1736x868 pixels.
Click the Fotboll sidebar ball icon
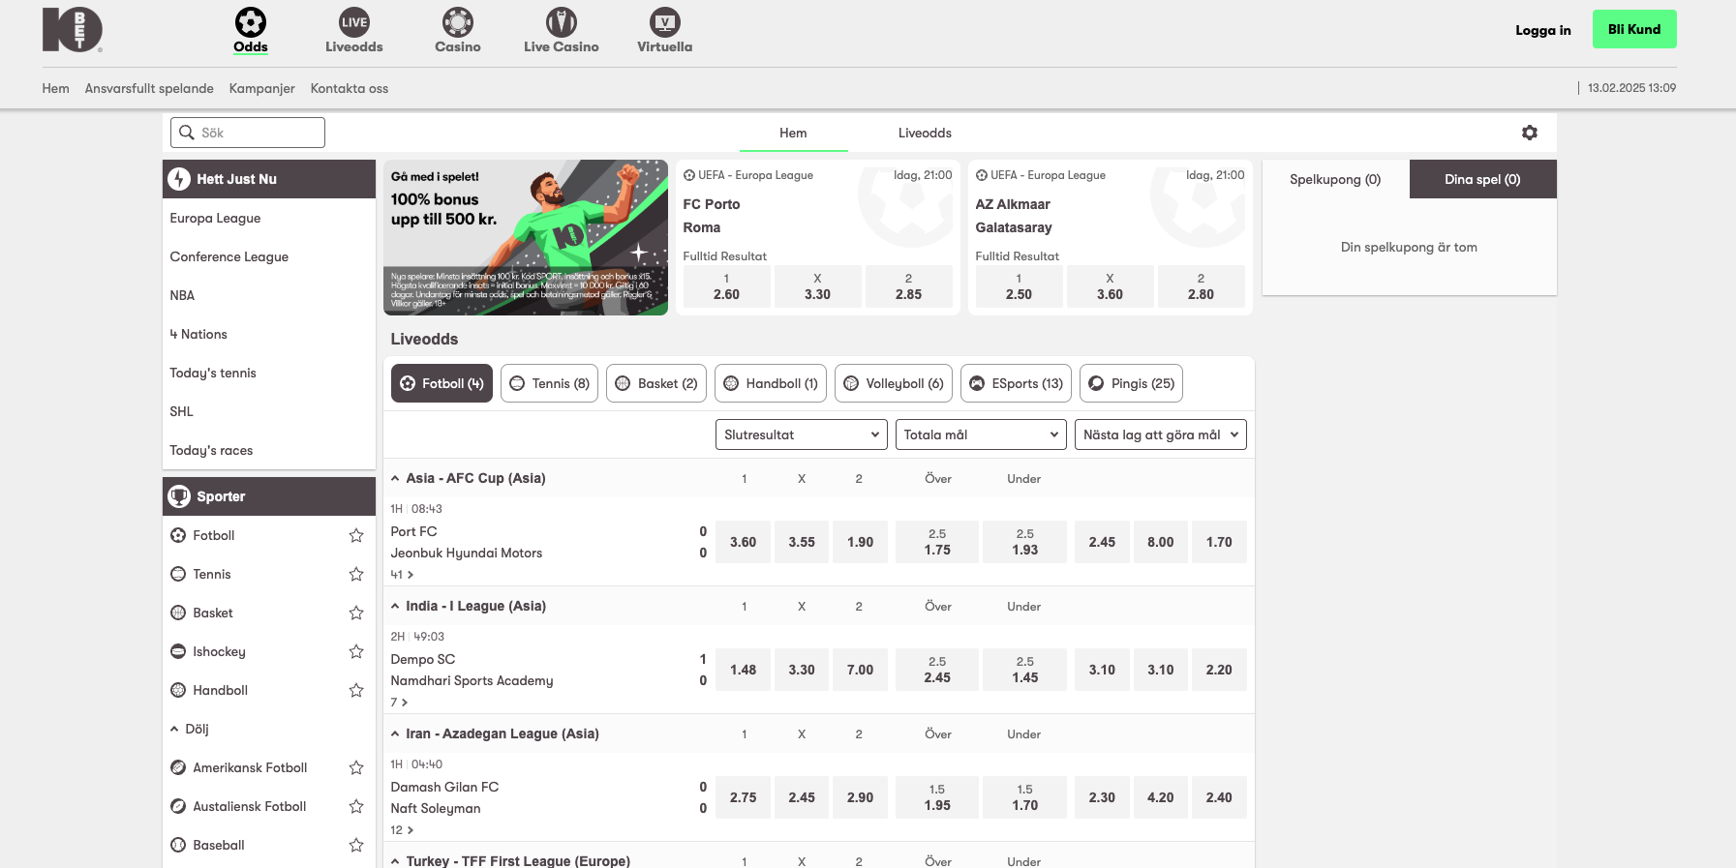coord(178,535)
